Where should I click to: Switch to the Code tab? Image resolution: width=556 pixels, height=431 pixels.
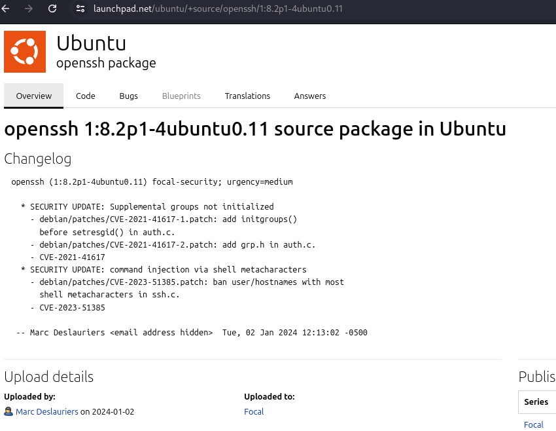pyautogui.click(x=86, y=96)
